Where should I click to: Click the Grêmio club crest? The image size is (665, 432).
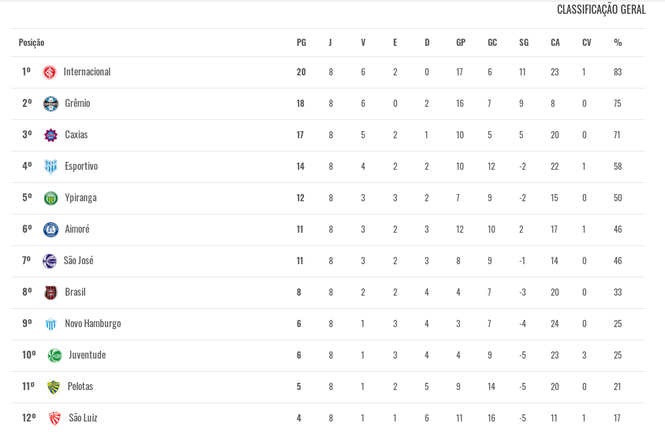pyautogui.click(x=51, y=104)
